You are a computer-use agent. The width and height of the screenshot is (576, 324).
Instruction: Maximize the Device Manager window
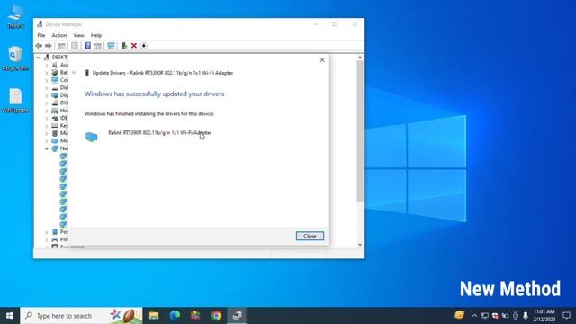click(x=335, y=24)
